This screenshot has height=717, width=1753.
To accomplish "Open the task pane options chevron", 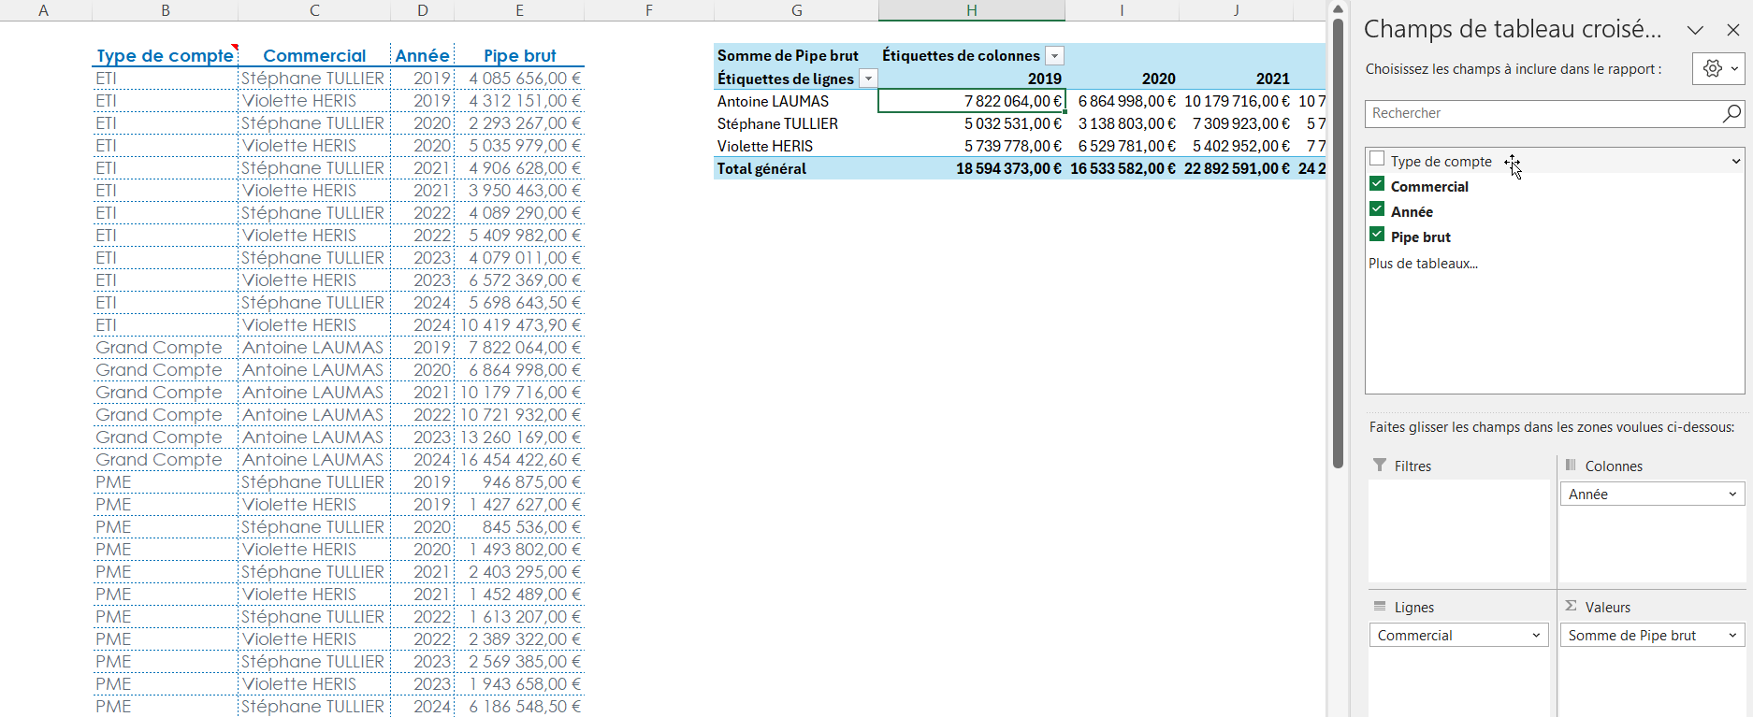I will [x=1695, y=30].
